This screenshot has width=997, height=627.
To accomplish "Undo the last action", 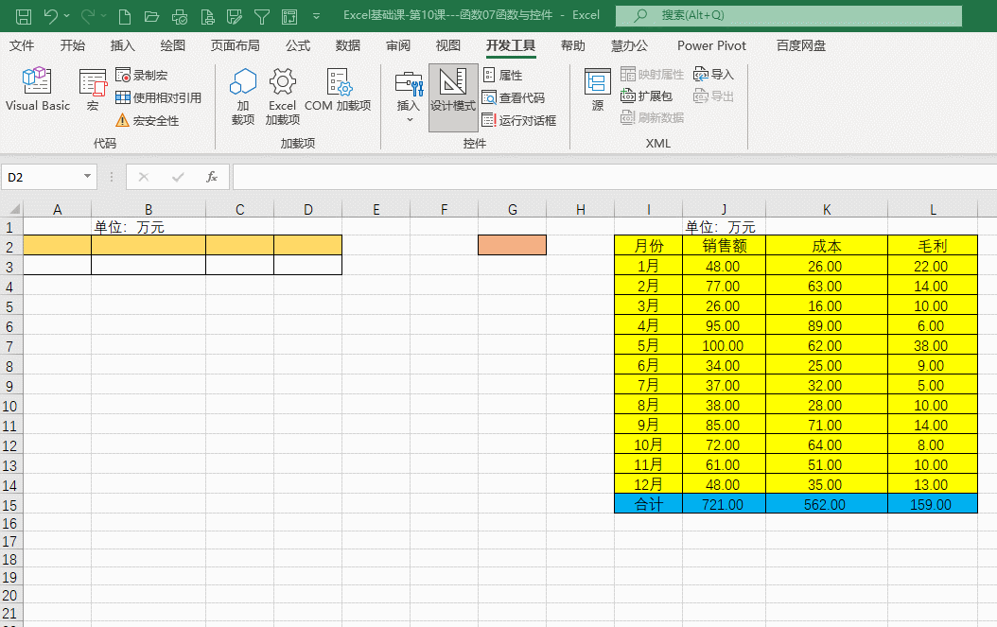I will pos(51,16).
